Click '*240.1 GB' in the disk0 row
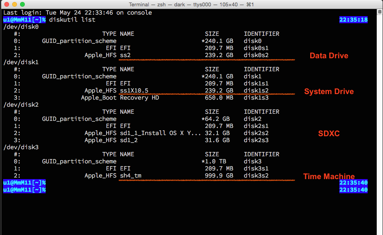383x235 pixels. 217,41
